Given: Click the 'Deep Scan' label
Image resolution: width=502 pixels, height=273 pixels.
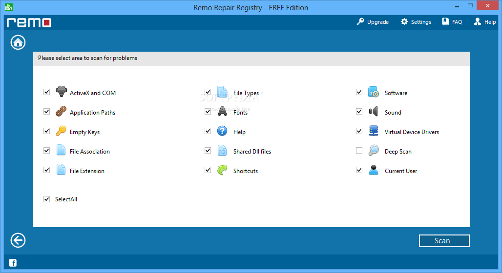Looking at the screenshot, I should pyautogui.click(x=398, y=152).
